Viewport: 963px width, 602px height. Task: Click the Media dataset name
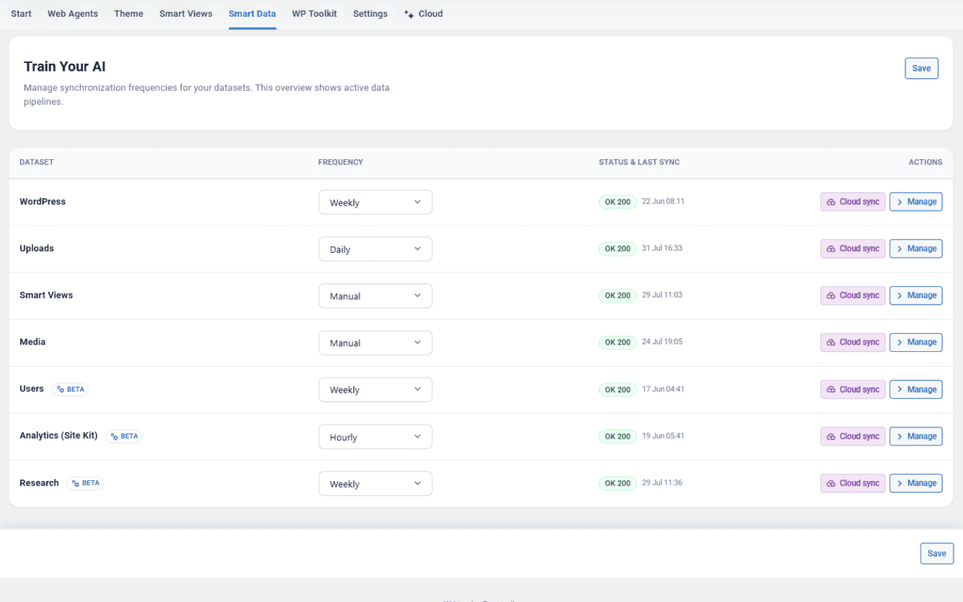(33, 342)
